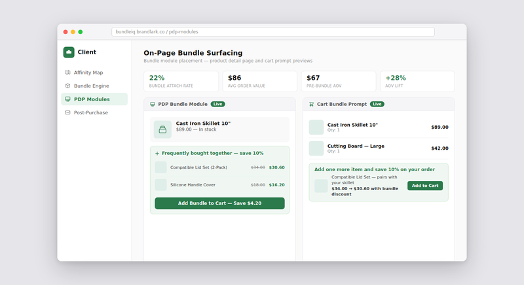Click the Silicone Handle Cover thumbnail
This screenshot has height=285, width=524.
pyautogui.click(x=160, y=185)
